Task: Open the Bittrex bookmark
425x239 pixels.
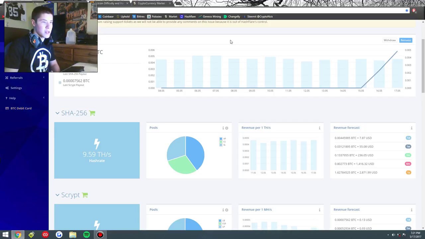Action: click(138, 17)
